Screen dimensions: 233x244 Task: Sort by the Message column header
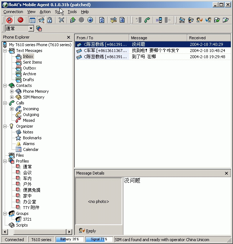[x=158, y=38]
